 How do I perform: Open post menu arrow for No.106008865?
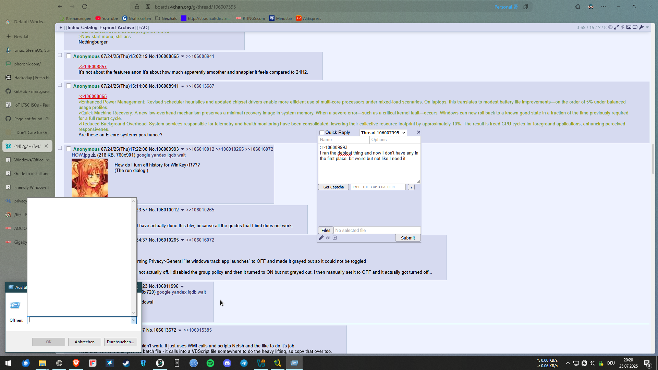(x=182, y=57)
